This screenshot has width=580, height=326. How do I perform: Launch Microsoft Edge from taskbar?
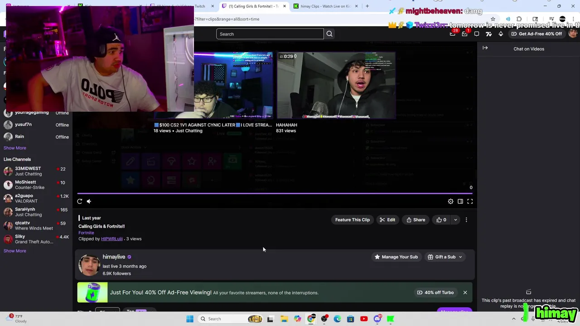(x=337, y=319)
